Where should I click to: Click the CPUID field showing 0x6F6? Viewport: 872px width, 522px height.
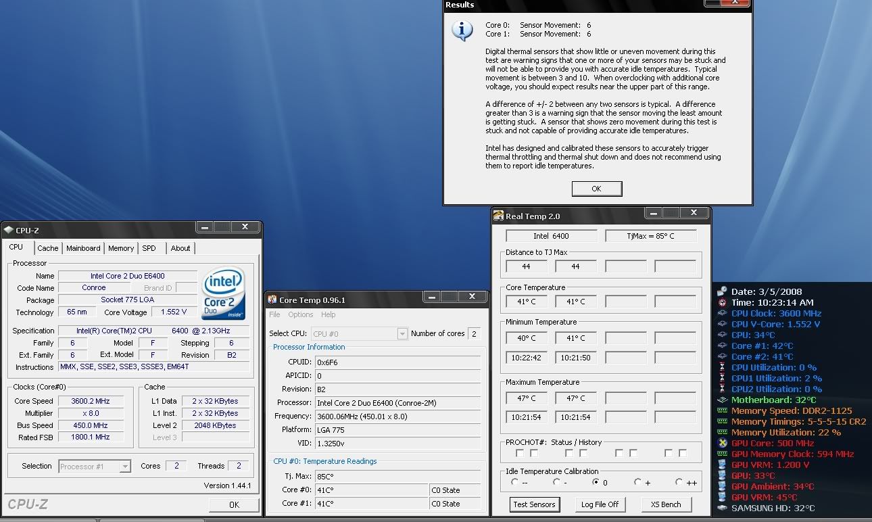point(397,362)
